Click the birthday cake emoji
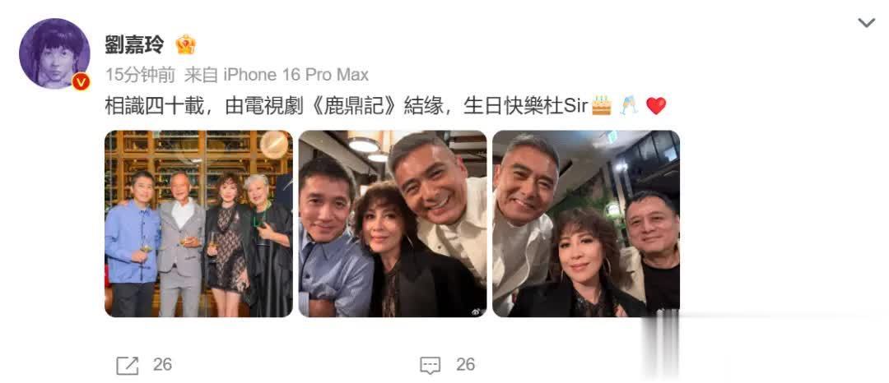The height and width of the screenshot is (383, 889). pyautogui.click(x=602, y=105)
